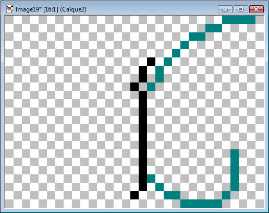Click the short teal horizontal segment left of the bottom bar
The image size is (269, 213).
click(x=172, y=195)
